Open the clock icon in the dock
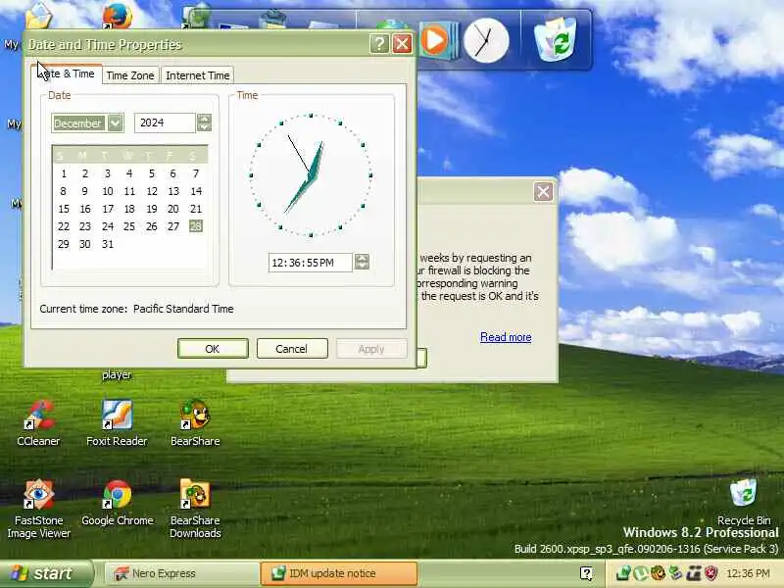 pos(485,40)
